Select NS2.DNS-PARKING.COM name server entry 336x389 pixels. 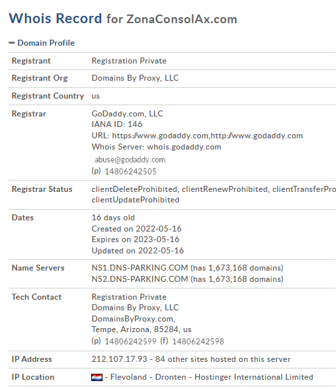140,279
